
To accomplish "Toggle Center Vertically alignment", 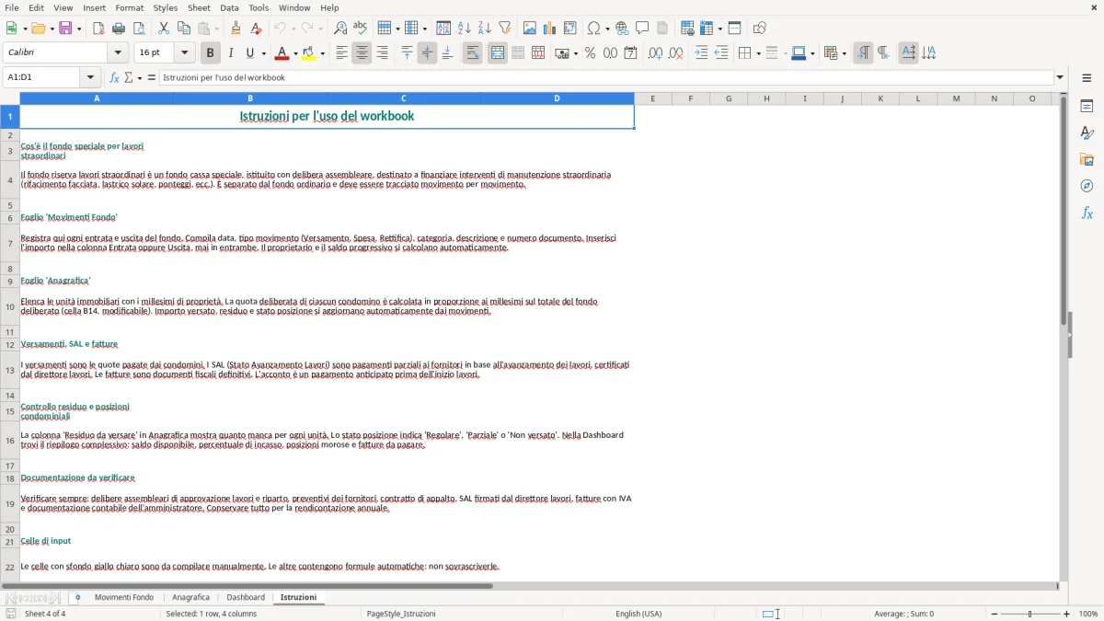I will pyautogui.click(x=427, y=53).
